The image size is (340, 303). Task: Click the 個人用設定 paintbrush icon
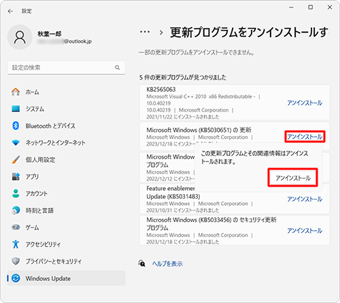(16, 159)
